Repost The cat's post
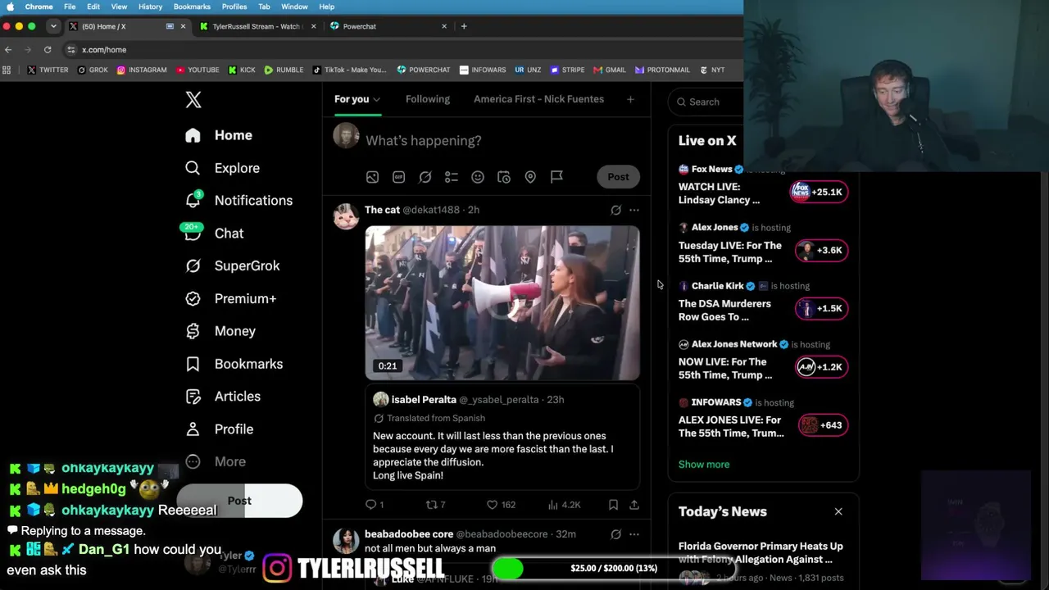 point(436,505)
